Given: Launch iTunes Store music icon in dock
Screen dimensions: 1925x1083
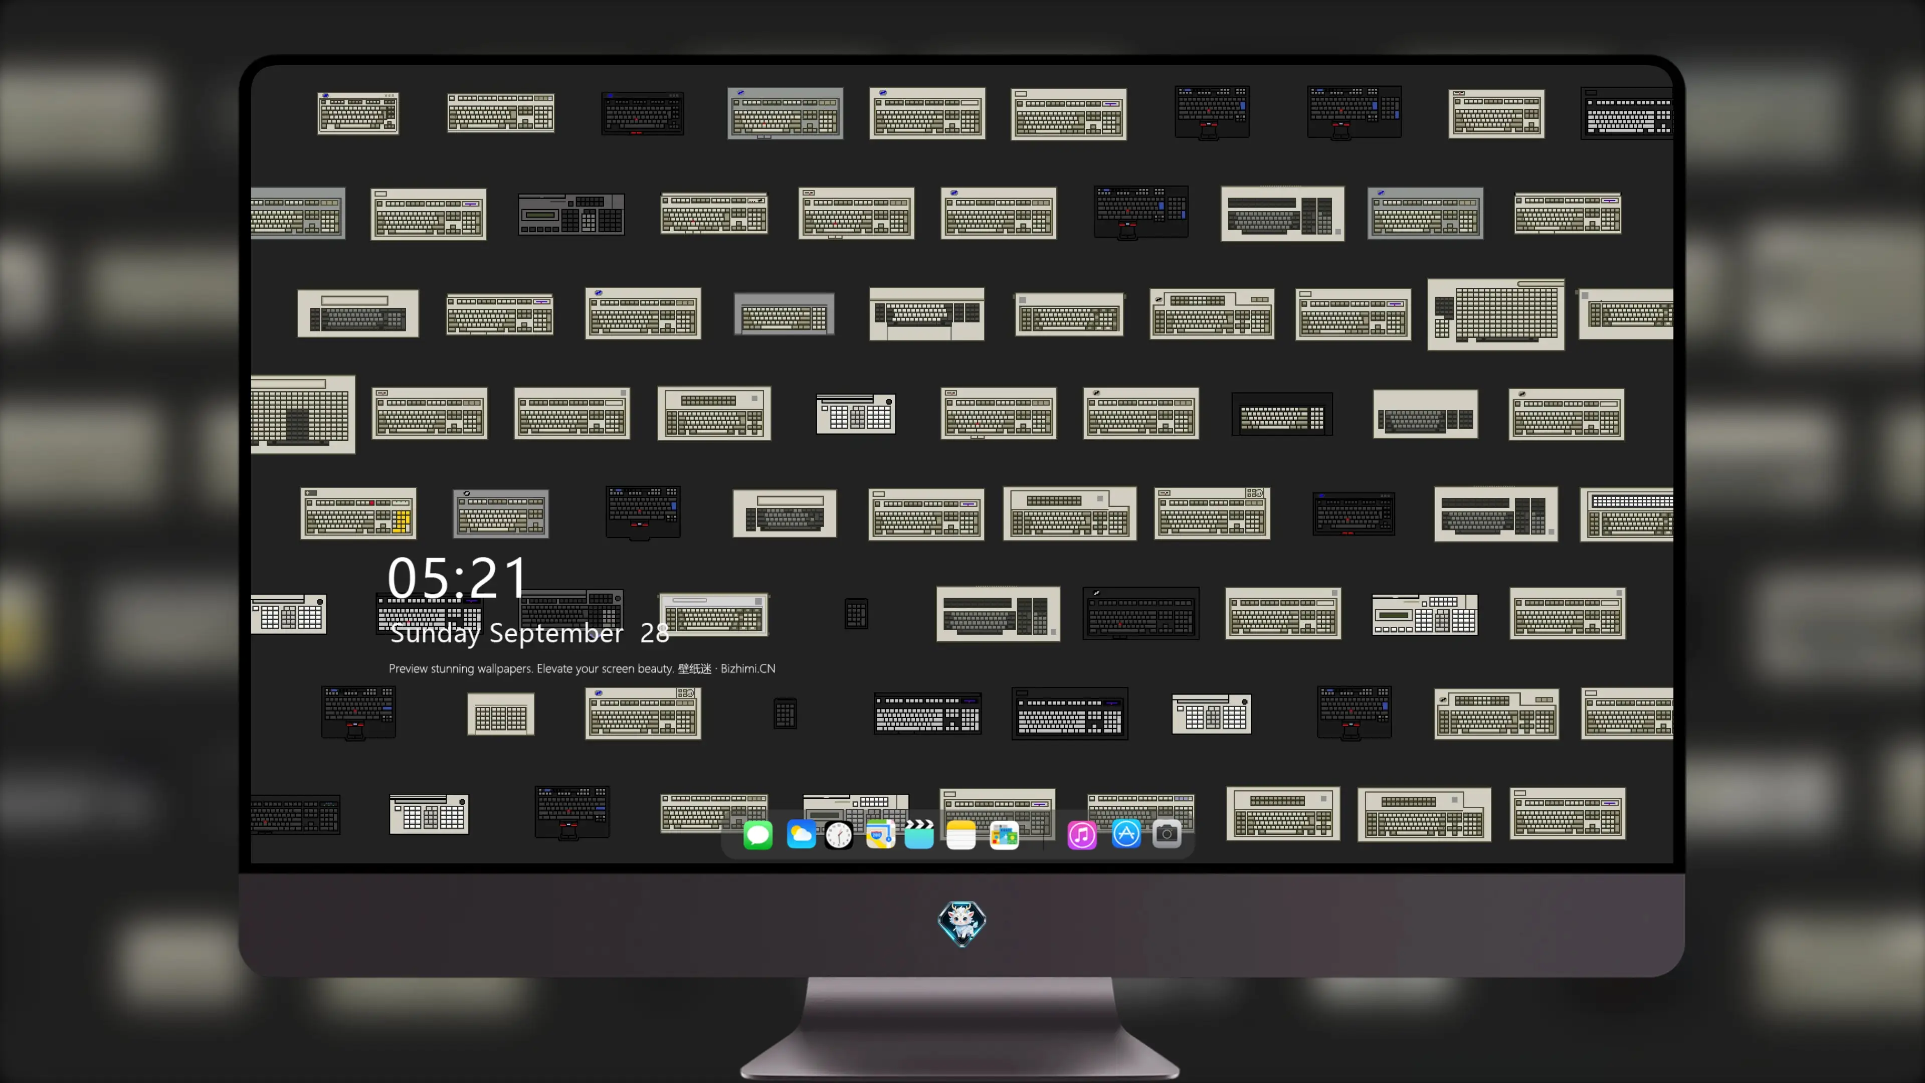Looking at the screenshot, I should (1082, 834).
